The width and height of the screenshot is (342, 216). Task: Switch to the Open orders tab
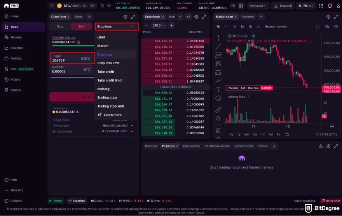coord(191,146)
